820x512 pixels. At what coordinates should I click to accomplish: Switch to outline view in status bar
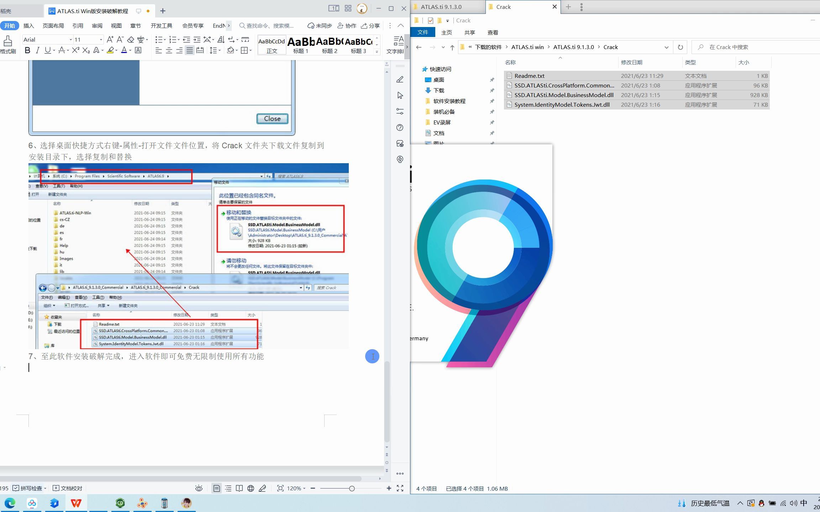(228, 489)
